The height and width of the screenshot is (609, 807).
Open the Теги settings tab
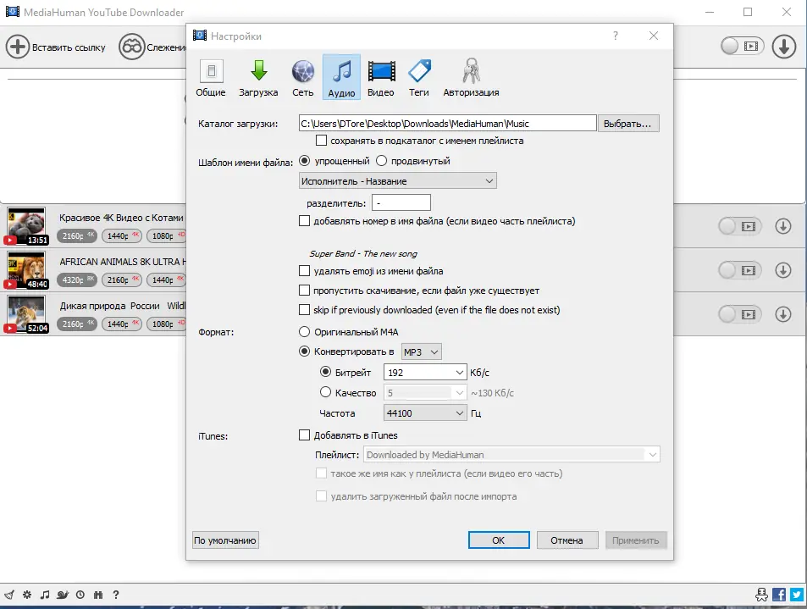pos(419,77)
